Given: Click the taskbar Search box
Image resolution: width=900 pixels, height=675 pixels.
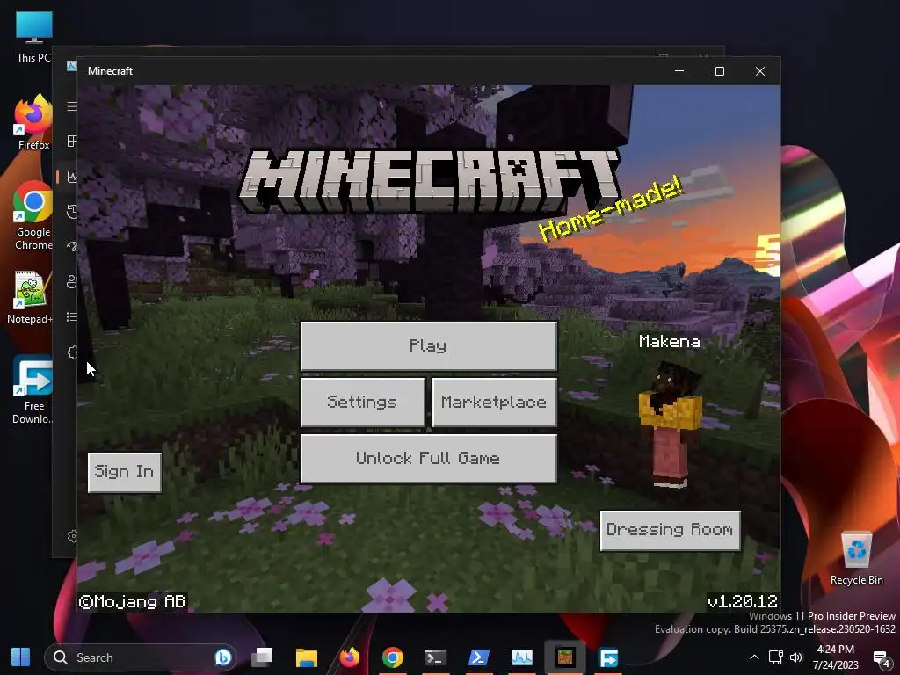Looking at the screenshot, I should pos(141,657).
